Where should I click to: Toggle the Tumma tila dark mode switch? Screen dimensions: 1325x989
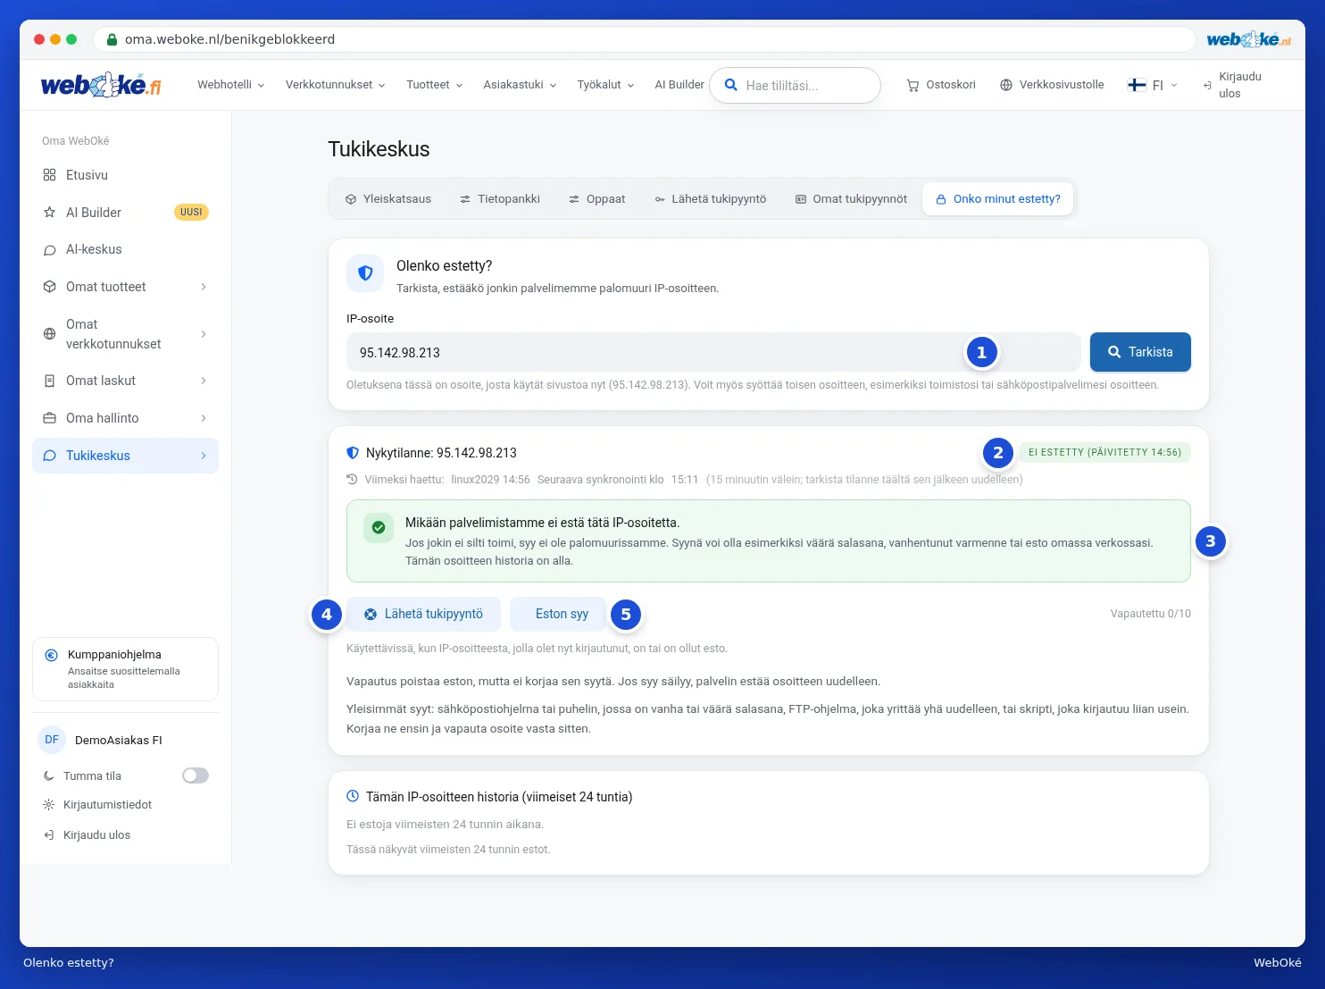[196, 775]
